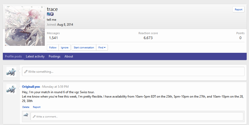Click the Report button at top right
The image size is (249, 125).
[238, 10]
